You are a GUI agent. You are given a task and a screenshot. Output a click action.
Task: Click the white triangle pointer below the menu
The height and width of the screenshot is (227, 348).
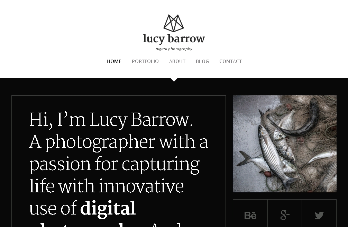(174, 80)
